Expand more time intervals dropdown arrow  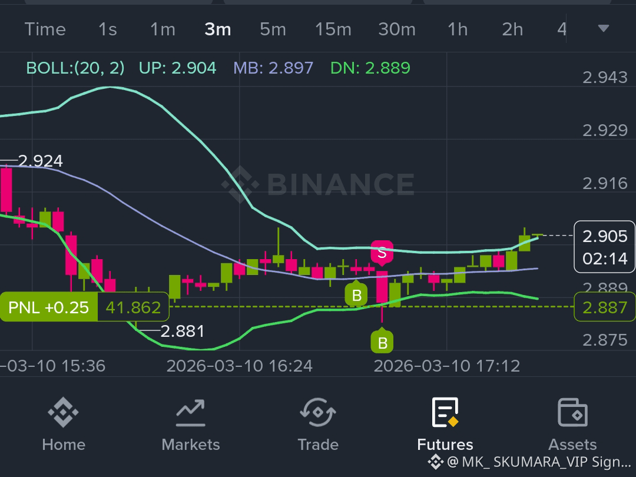[x=604, y=28]
